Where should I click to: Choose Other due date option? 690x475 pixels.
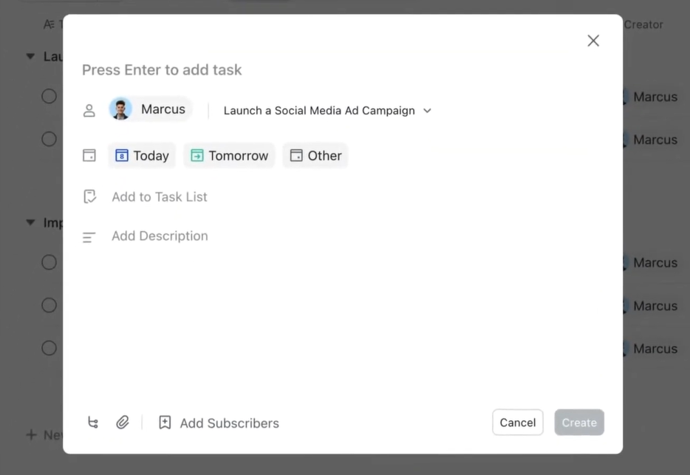point(315,156)
